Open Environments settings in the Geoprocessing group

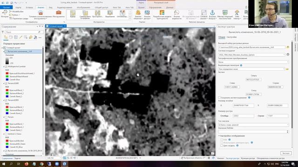point(19,19)
